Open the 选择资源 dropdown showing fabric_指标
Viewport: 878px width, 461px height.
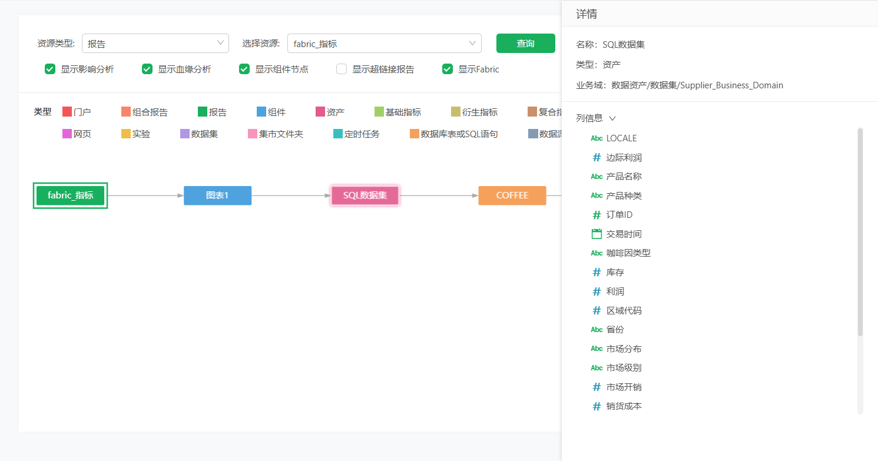[384, 44]
